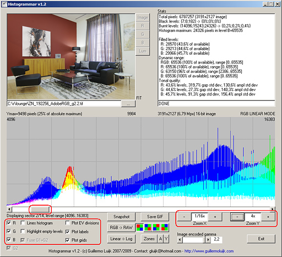The height and width of the screenshot is (257, 282).
Task: Click the Total pixels stats line
Action: 193,17
